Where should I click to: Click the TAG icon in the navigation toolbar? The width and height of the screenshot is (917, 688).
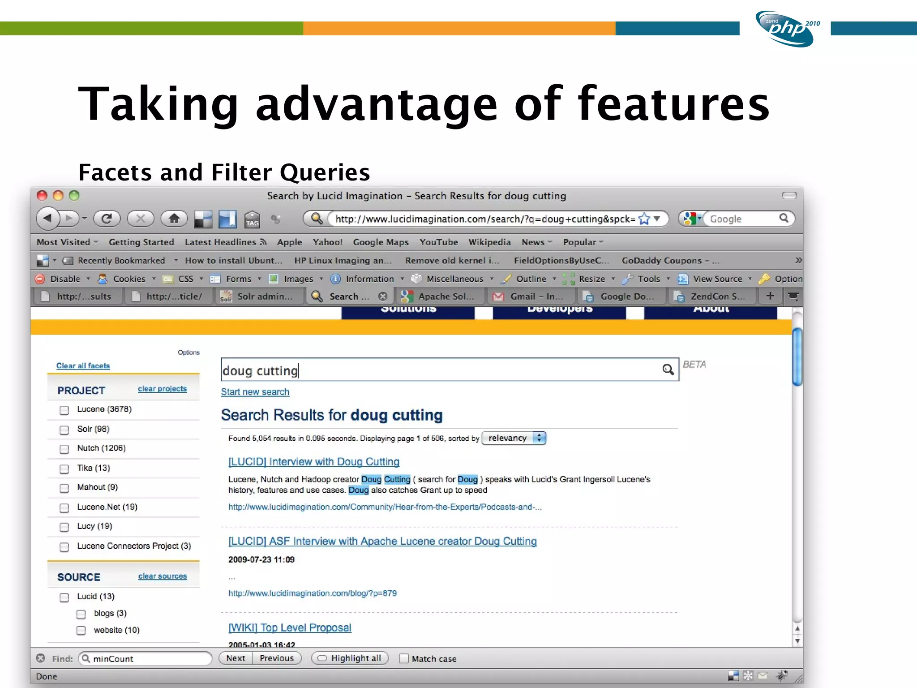252,219
